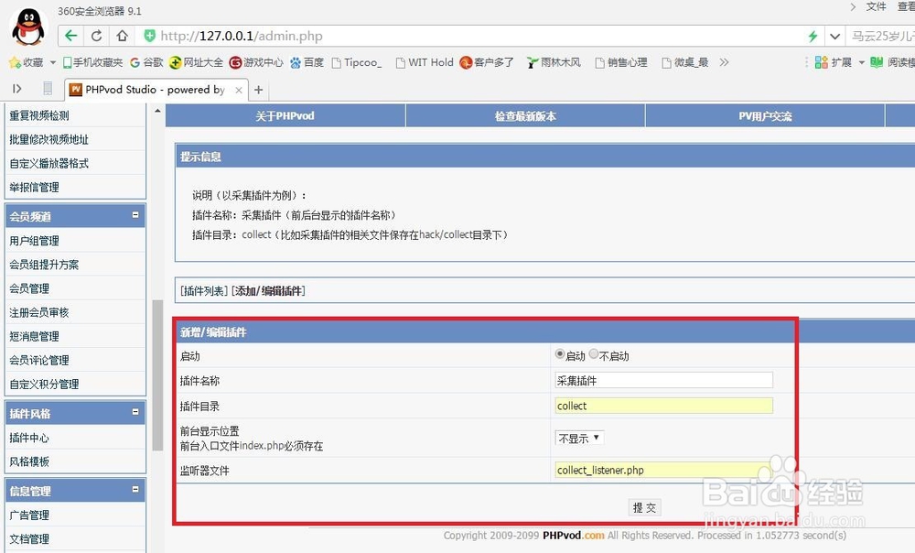Image resolution: width=915 pixels, height=553 pixels.
Task: Open the [插件列表] link
Action: pyautogui.click(x=204, y=290)
